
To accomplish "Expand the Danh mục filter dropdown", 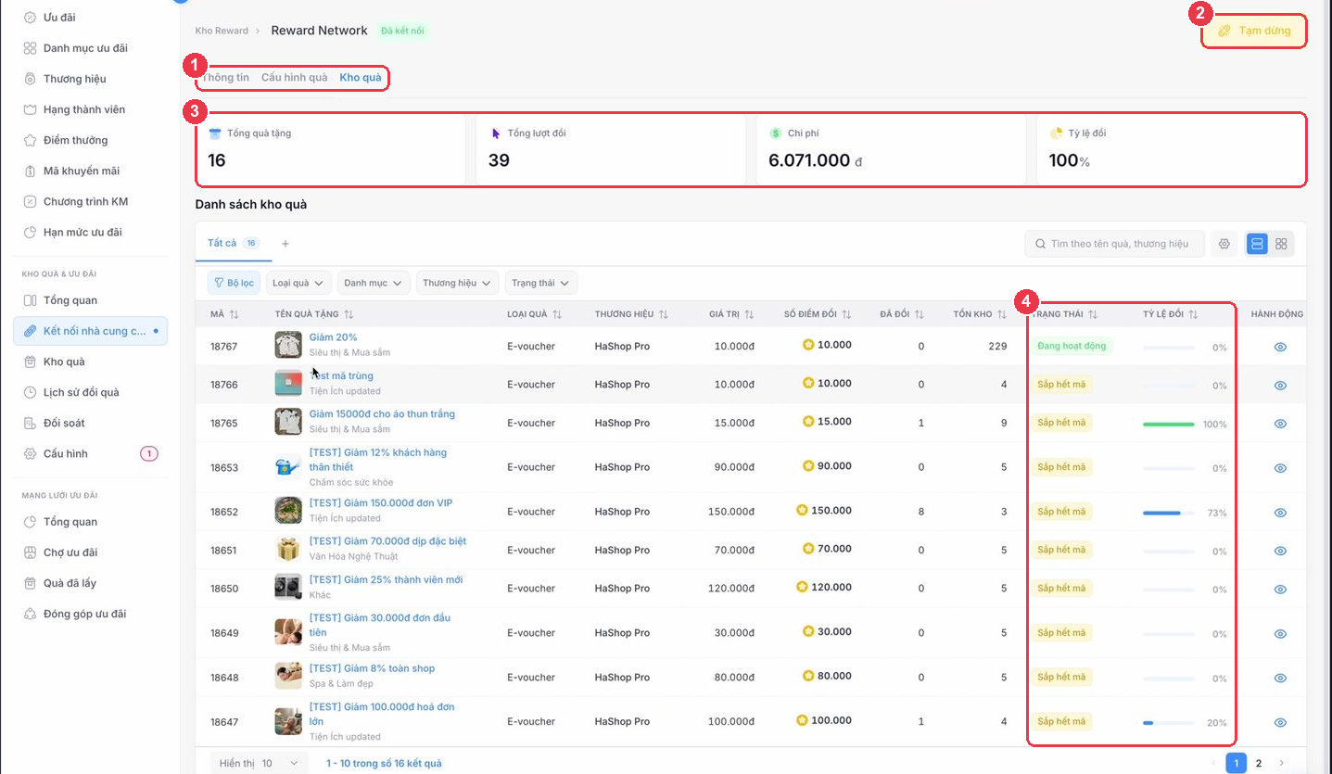I will coord(374,283).
